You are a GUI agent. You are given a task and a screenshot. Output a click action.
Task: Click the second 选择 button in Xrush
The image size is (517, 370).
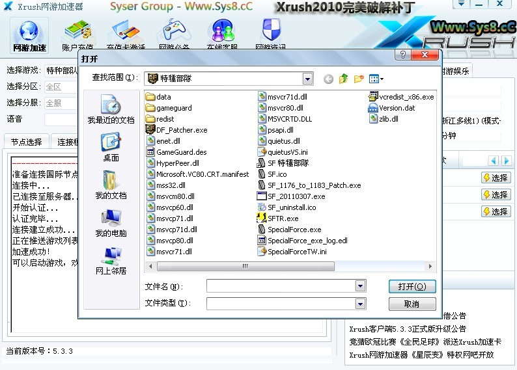pos(496,194)
